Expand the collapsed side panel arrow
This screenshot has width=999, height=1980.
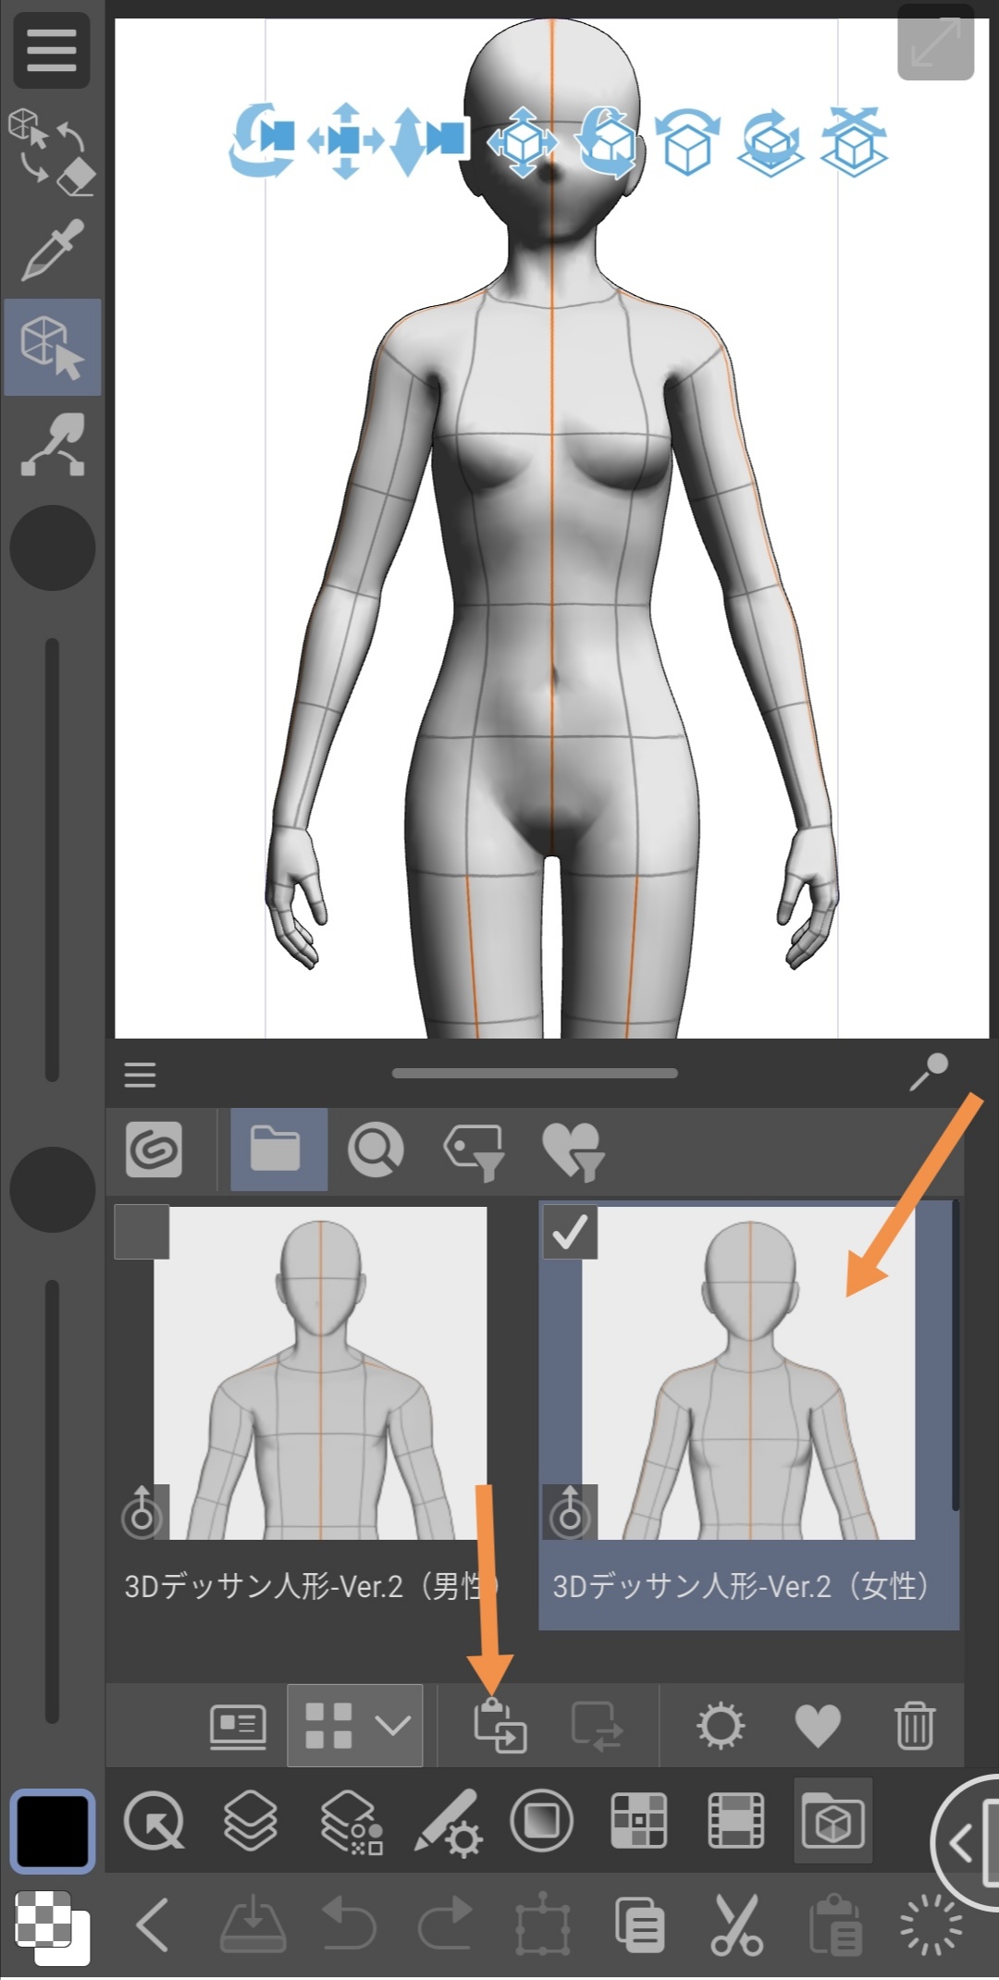point(962,1842)
